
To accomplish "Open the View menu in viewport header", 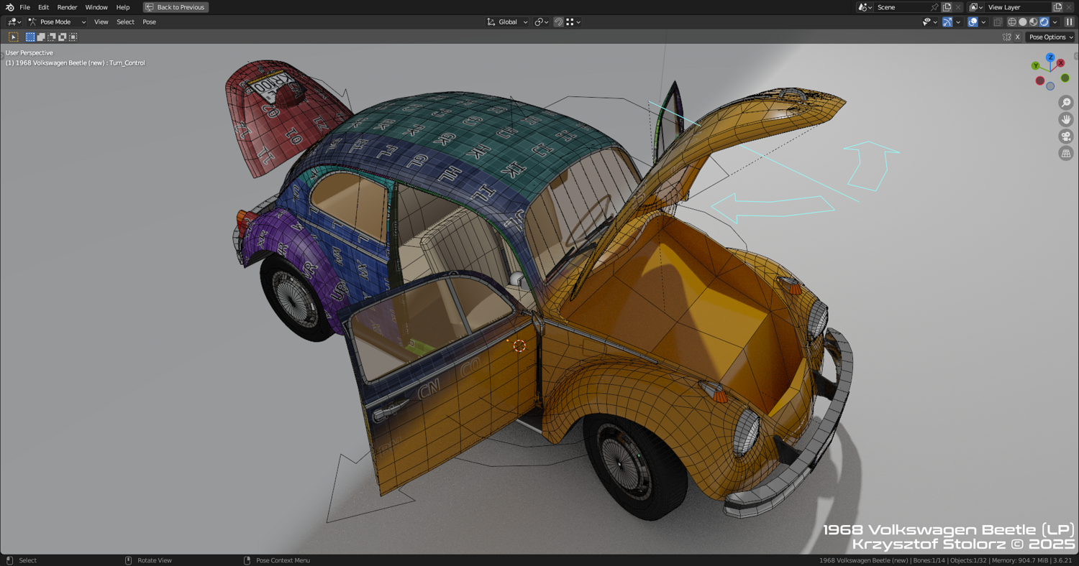I will [x=101, y=22].
